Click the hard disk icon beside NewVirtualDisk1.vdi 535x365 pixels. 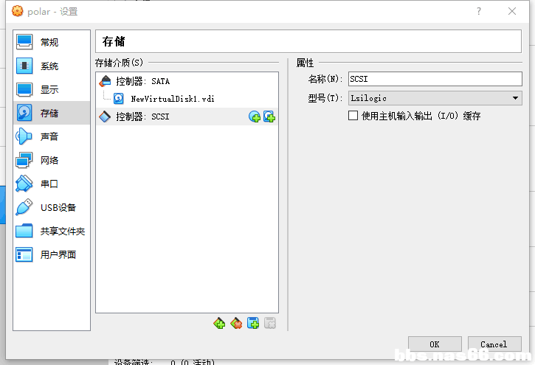(x=118, y=99)
